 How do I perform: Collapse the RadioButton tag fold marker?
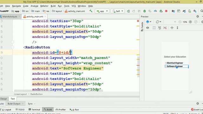tap(12, 47)
